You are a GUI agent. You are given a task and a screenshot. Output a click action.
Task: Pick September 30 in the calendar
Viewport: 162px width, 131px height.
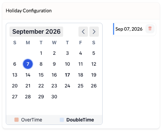point(54,97)
